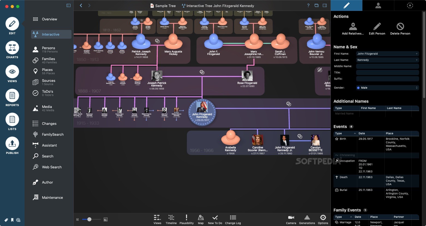Image resolution: width=426 pixels, height=226 pixels.
Task: Click the Add Relatives button
Action: (x=353, y=29)
